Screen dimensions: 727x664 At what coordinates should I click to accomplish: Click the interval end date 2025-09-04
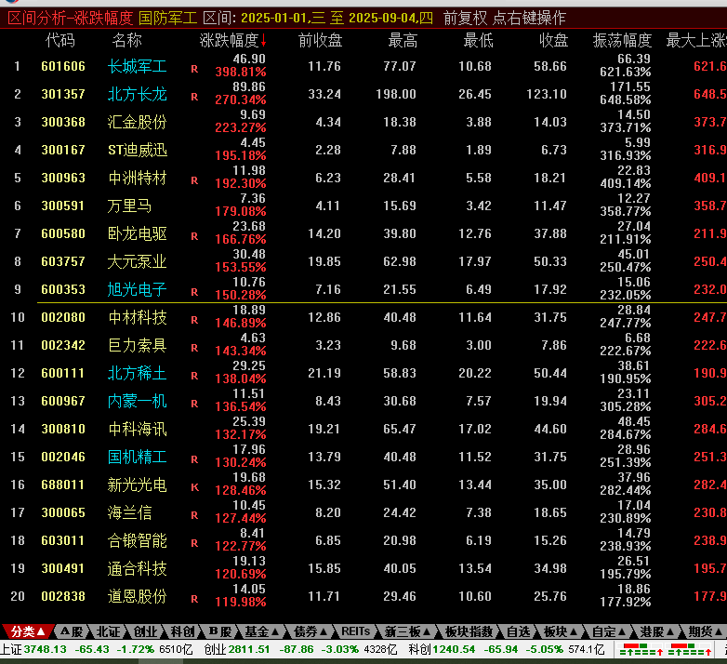click(x=381, y=18)
